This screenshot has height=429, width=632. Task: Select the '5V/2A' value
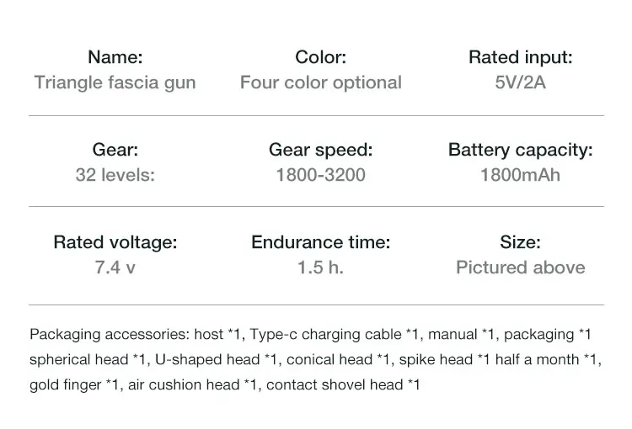pos(520,82)
